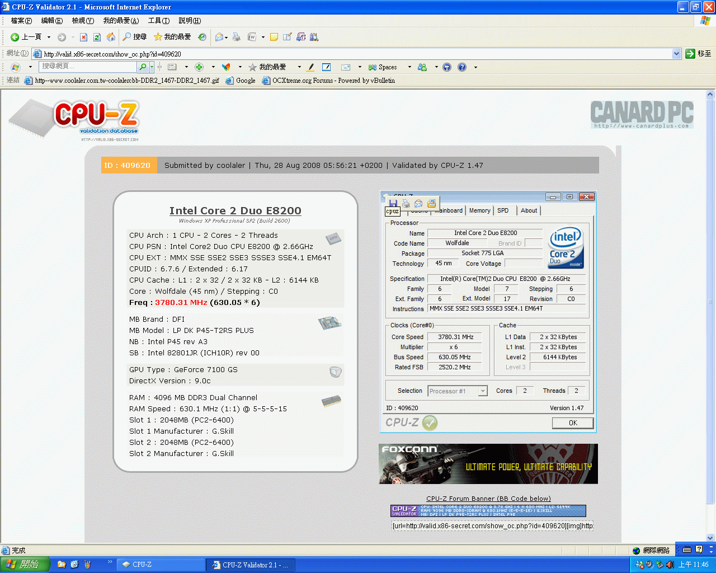Viewport: 716px width, 573px height.
Task: Open the coolaler DDR2_1467 gif bookmark link
Action: [121, 81]
